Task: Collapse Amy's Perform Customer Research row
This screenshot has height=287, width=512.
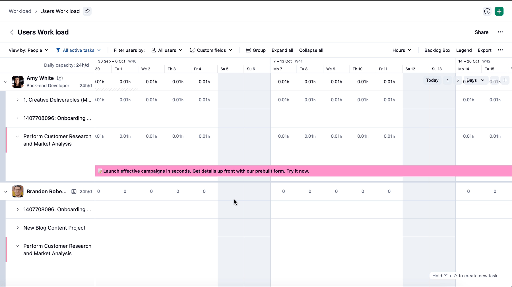Action: coord(18,136)
